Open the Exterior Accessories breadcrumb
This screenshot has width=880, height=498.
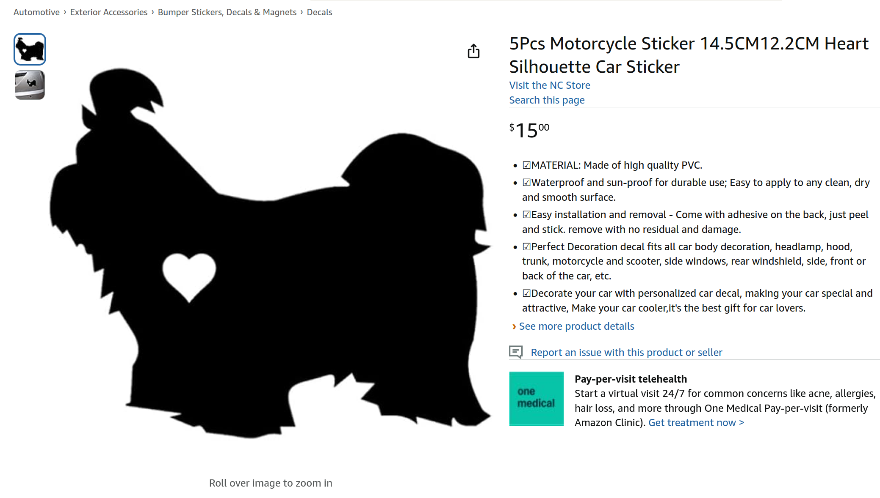click(108, 12)
